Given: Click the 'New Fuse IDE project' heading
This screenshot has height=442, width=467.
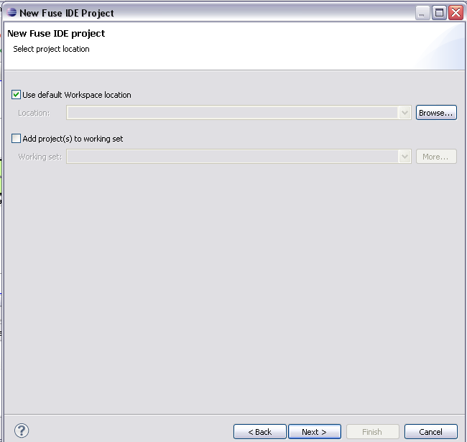Looking at the screenshot, I should 56,33.
